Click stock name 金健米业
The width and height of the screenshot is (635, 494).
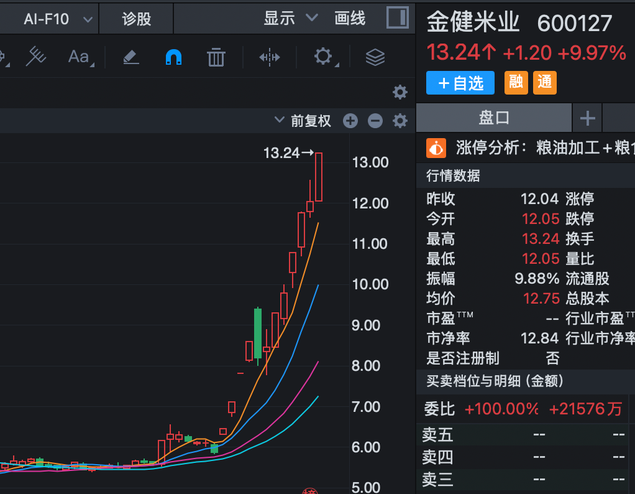[473, 22]
